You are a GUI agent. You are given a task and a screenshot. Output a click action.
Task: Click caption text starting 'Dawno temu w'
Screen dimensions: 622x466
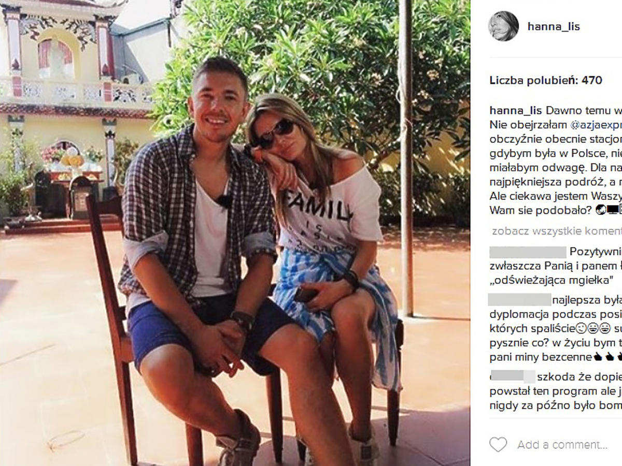pyautogui.click(x=584, y=110)
